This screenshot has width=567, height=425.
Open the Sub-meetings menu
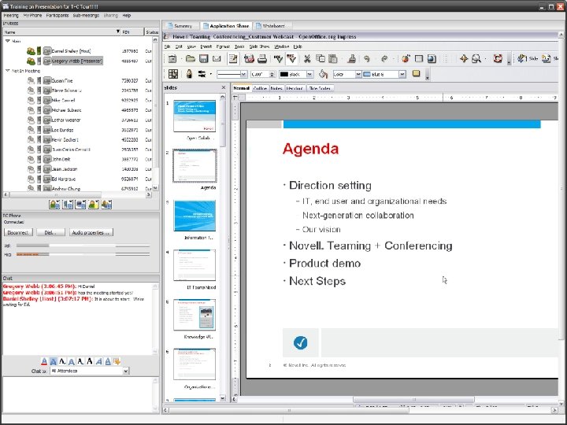click(86, 16)
